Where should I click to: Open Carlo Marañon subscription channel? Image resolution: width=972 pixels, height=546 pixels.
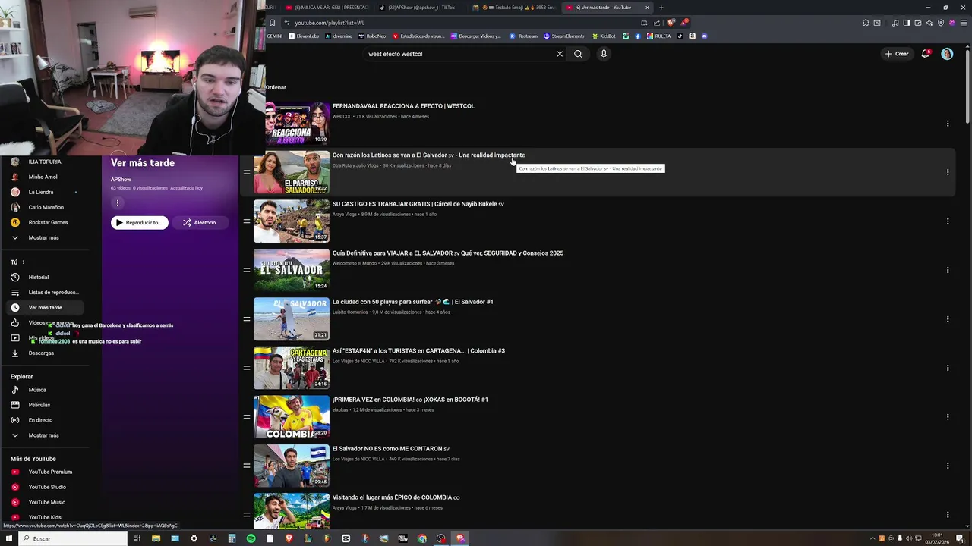(x=44, y=207)
